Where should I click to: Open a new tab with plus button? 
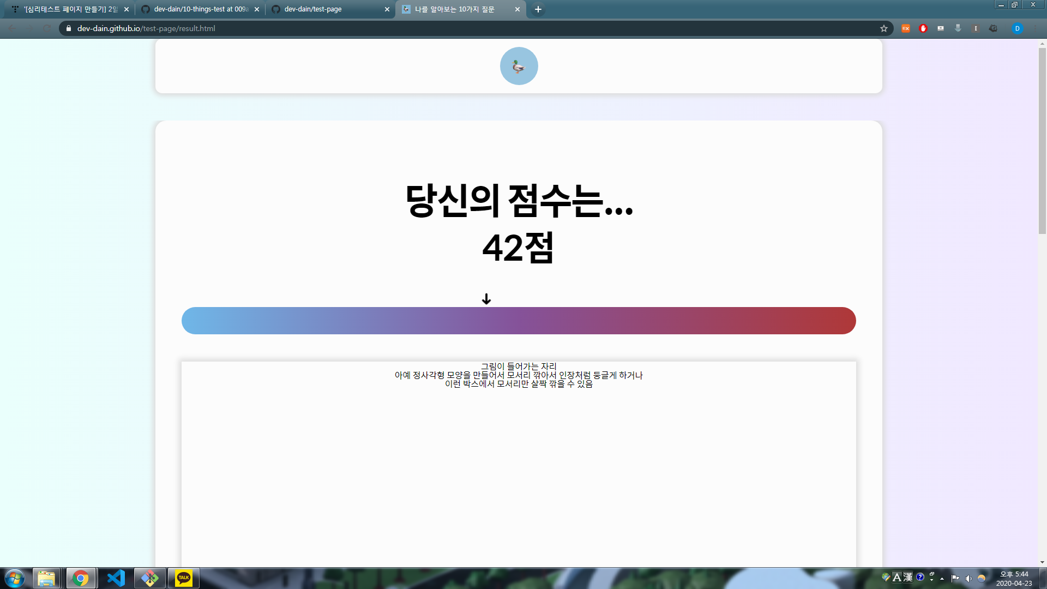coord(538,9)
